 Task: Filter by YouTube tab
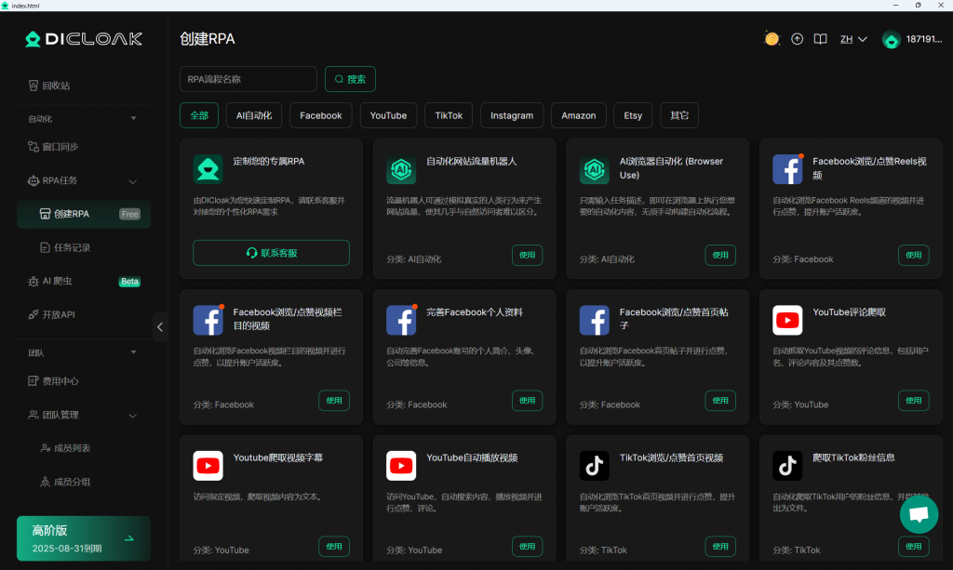point(388,115)
